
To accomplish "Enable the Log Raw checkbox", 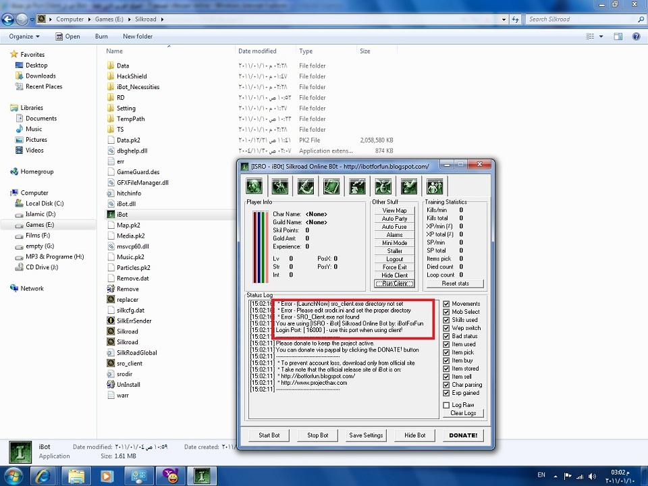I will click(x=446, y=405).
